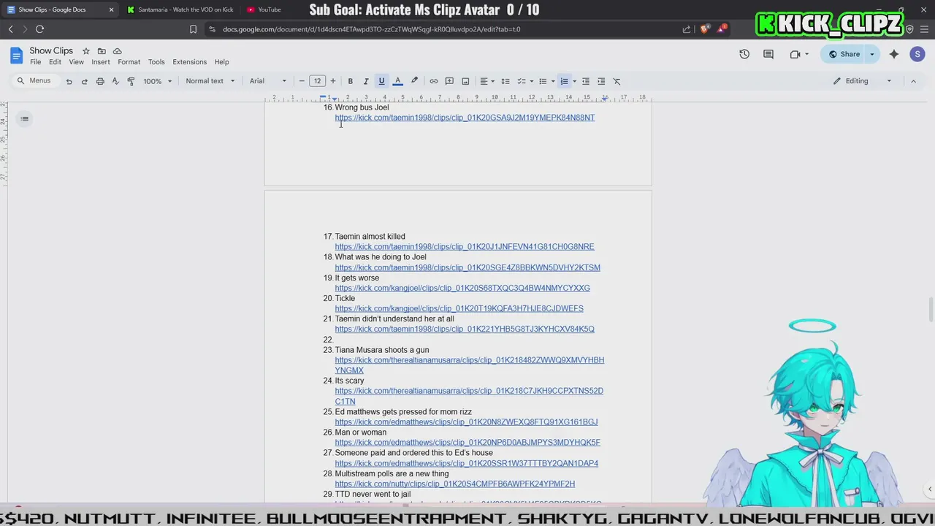The image size is (935, 526).
Task: Open version history clock icon
Action: pyautogui.click(x=744, y=54)
